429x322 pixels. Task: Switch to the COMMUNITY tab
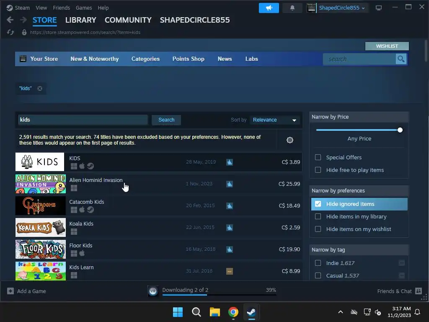128,20
